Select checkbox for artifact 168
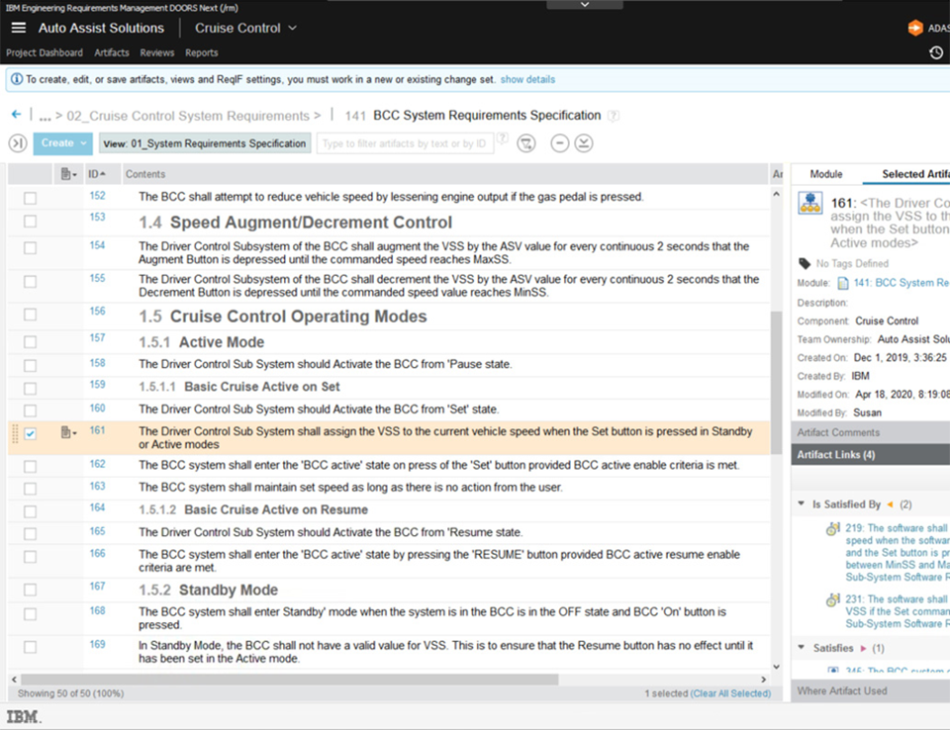The width and height of the screenshot is (950, 730). pos(30,613)
